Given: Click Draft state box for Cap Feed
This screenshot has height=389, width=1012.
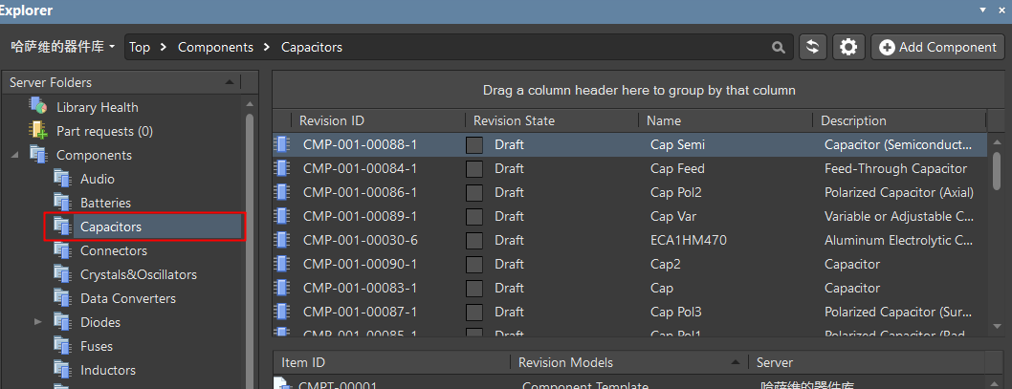Looking at the screenshot, I should 474,169.
